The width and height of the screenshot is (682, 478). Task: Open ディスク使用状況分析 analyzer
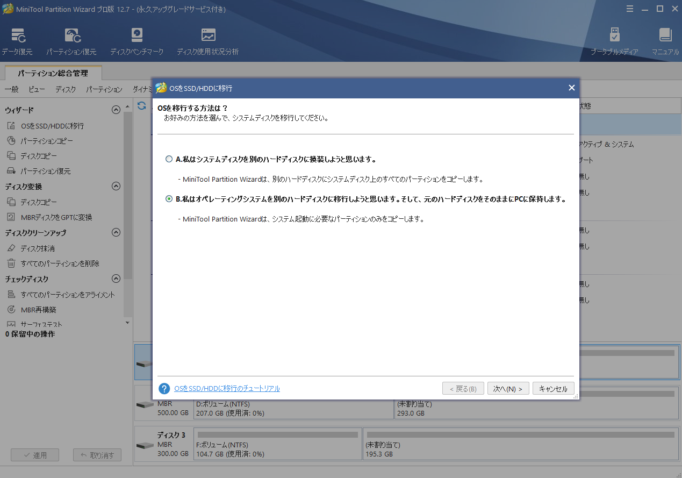point(207,40)
